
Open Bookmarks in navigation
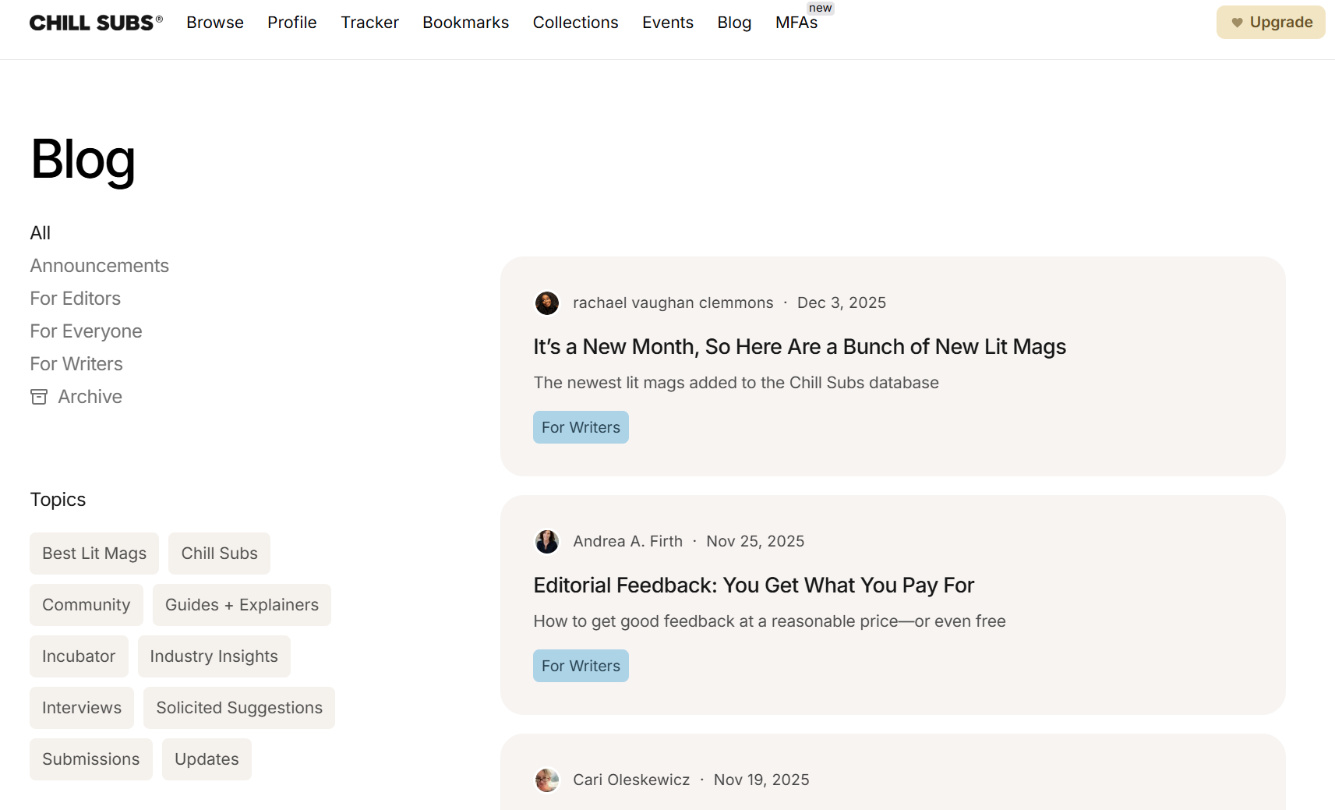pyautogui.click(x=466, y=23)
